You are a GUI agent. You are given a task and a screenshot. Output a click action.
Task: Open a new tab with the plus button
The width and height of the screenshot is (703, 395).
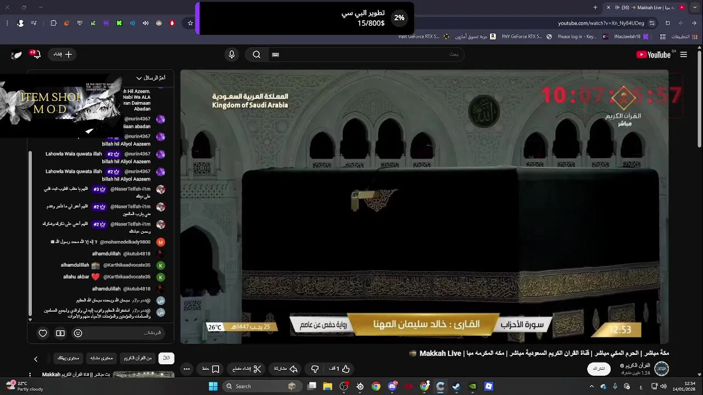coord(595,7)
